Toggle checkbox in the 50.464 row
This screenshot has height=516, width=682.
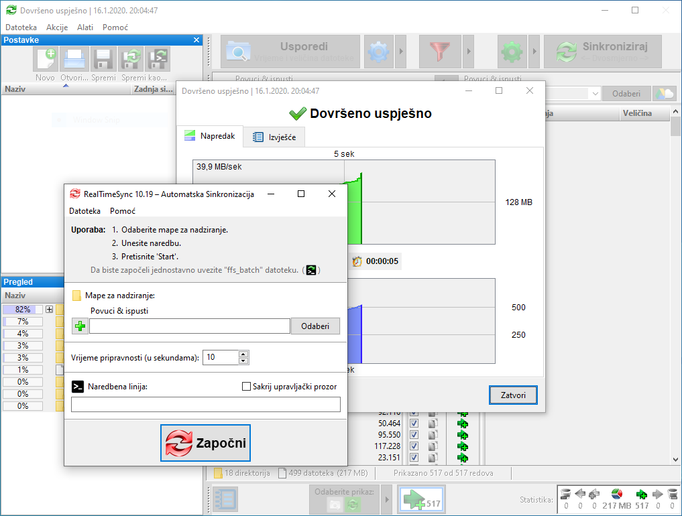pos(414,424)
